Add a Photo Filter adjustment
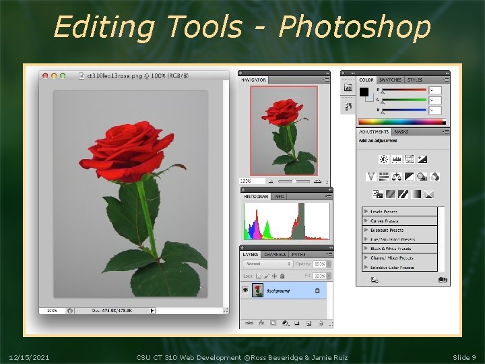This screenshot has width=485, height=364. [422, 177]
